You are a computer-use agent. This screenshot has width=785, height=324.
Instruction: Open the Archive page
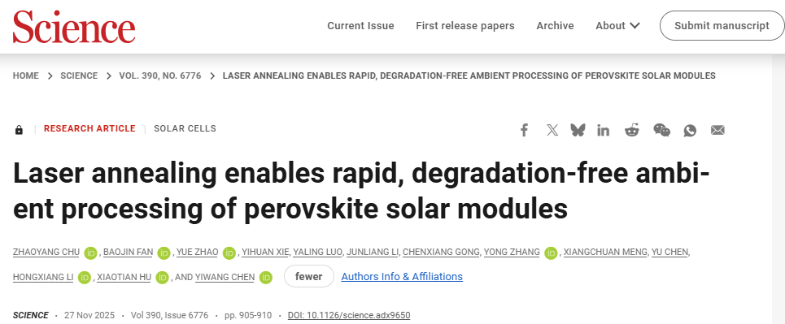click(x=556, y=25)
